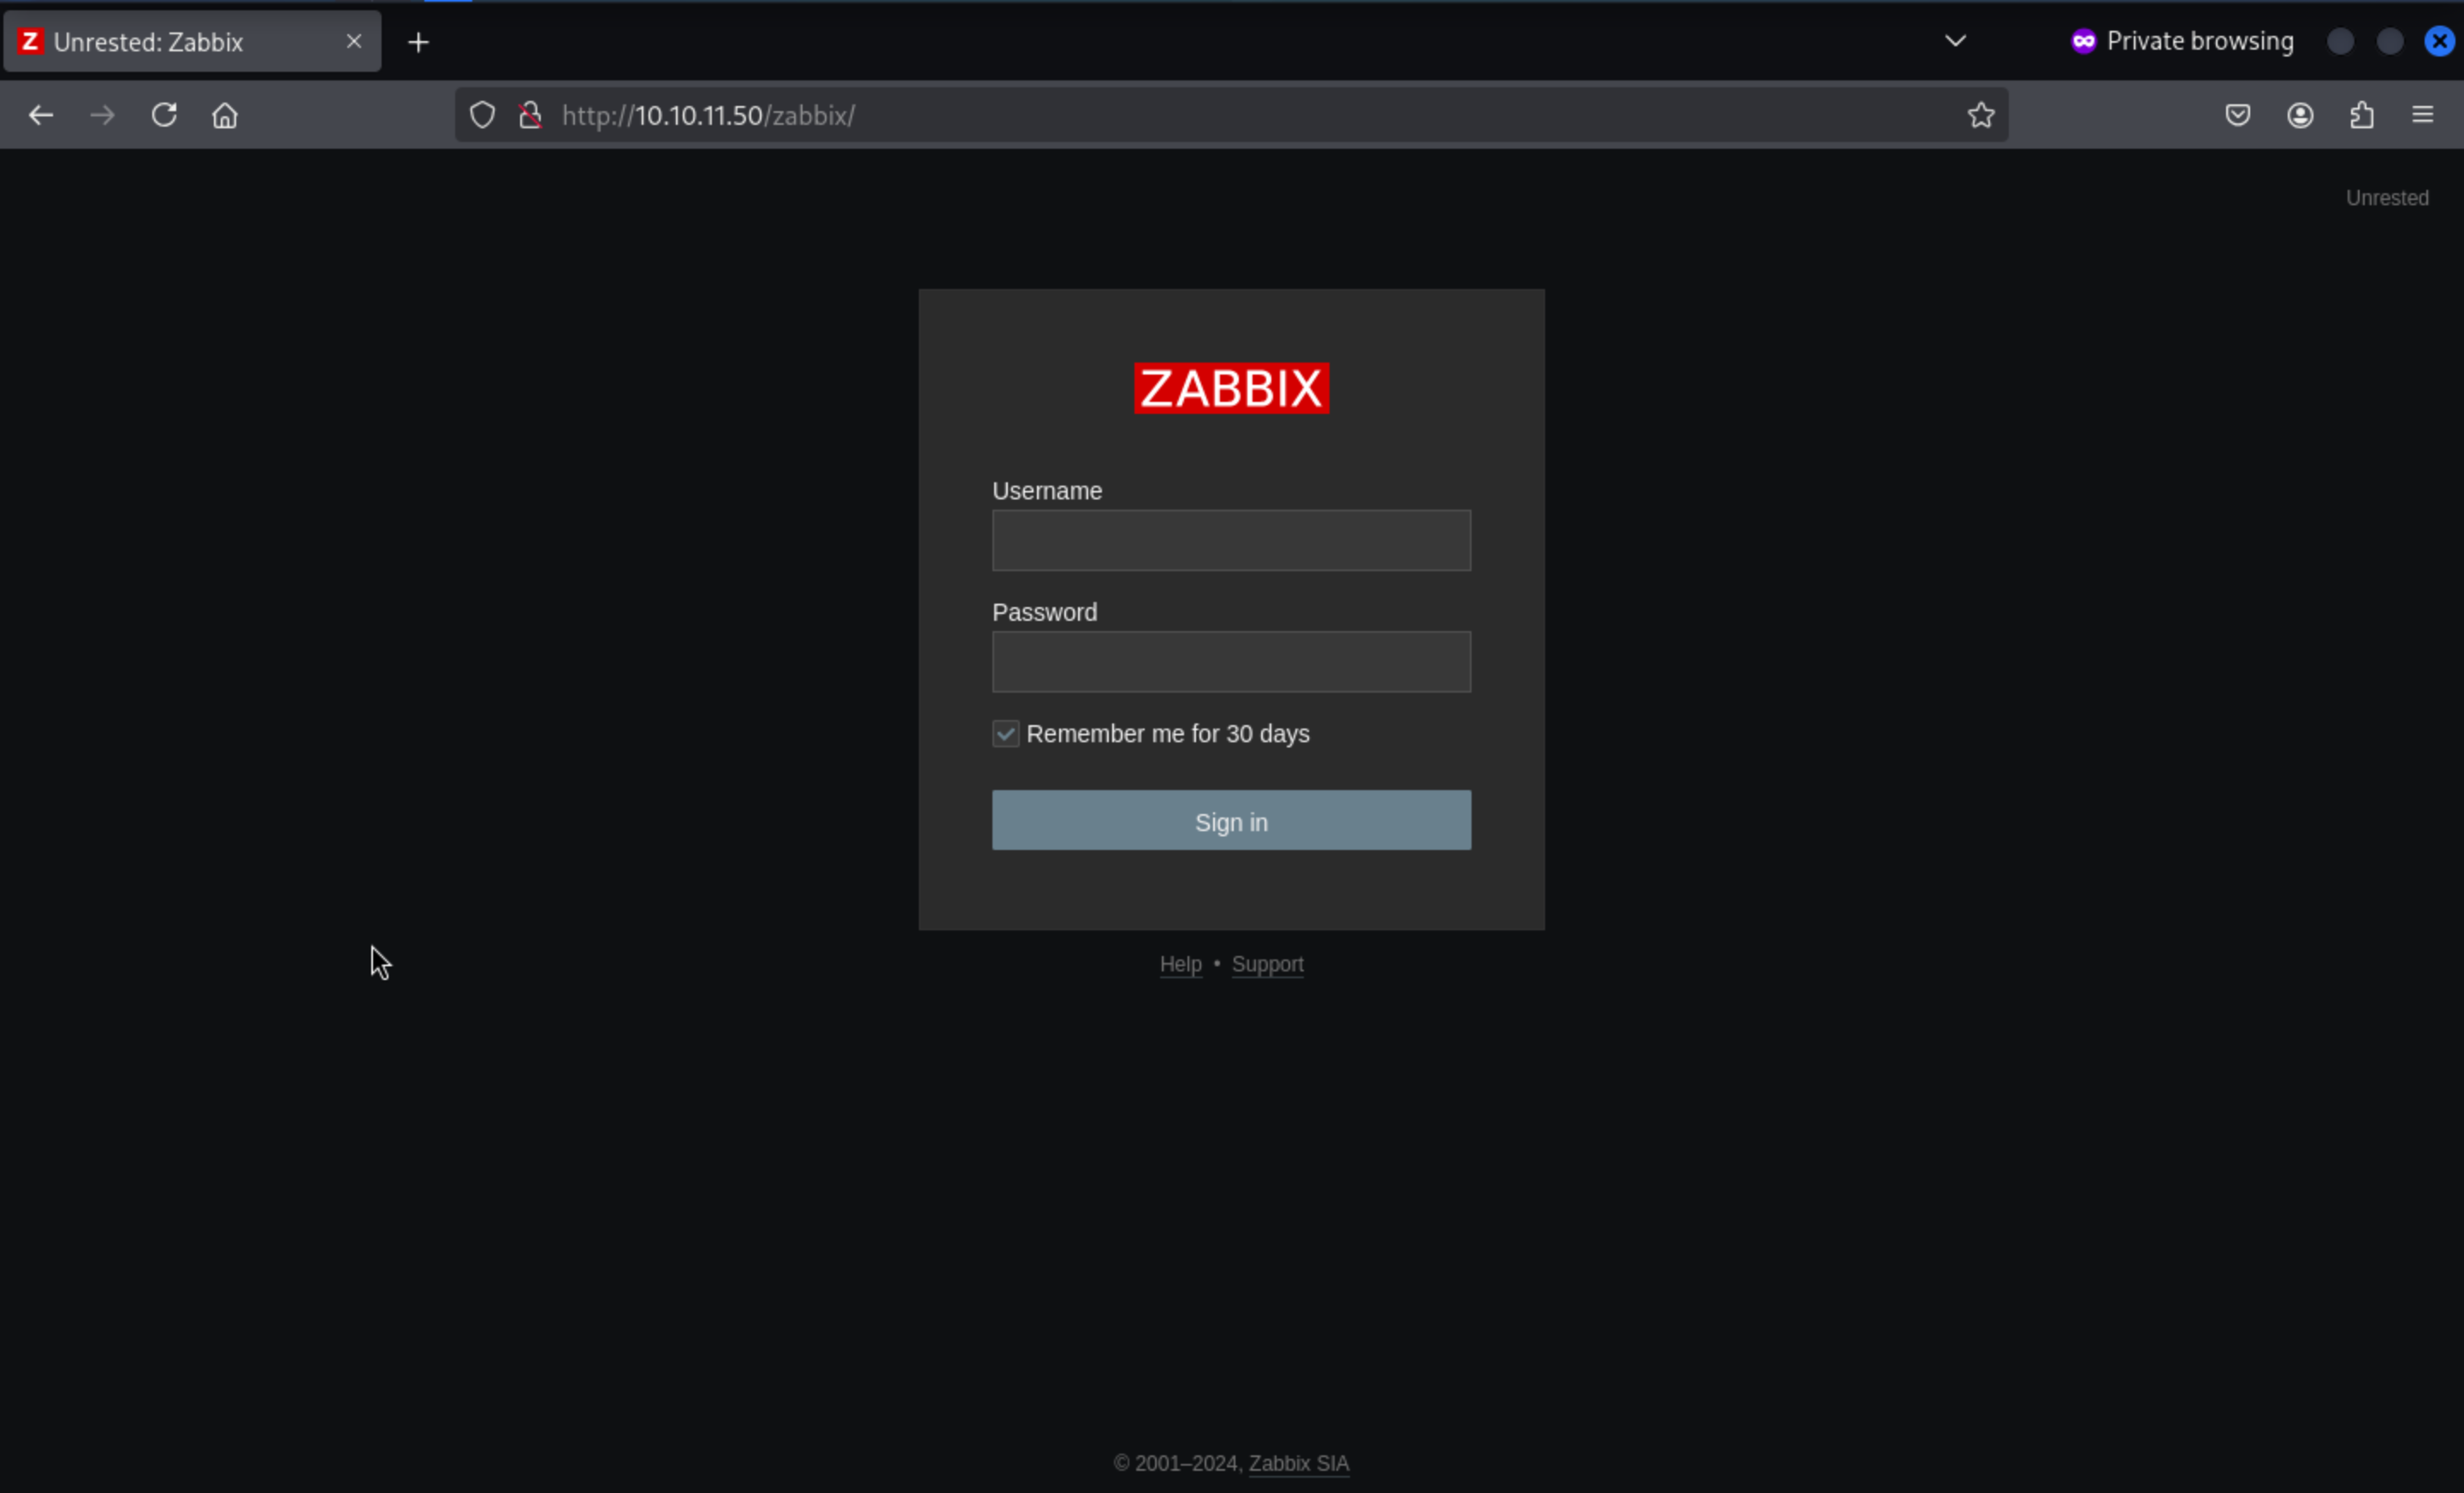Toggle Remember me for 30 days checkbox
The image size is (2464, 1493).
pyautogui.click(x=1005, y=734)
